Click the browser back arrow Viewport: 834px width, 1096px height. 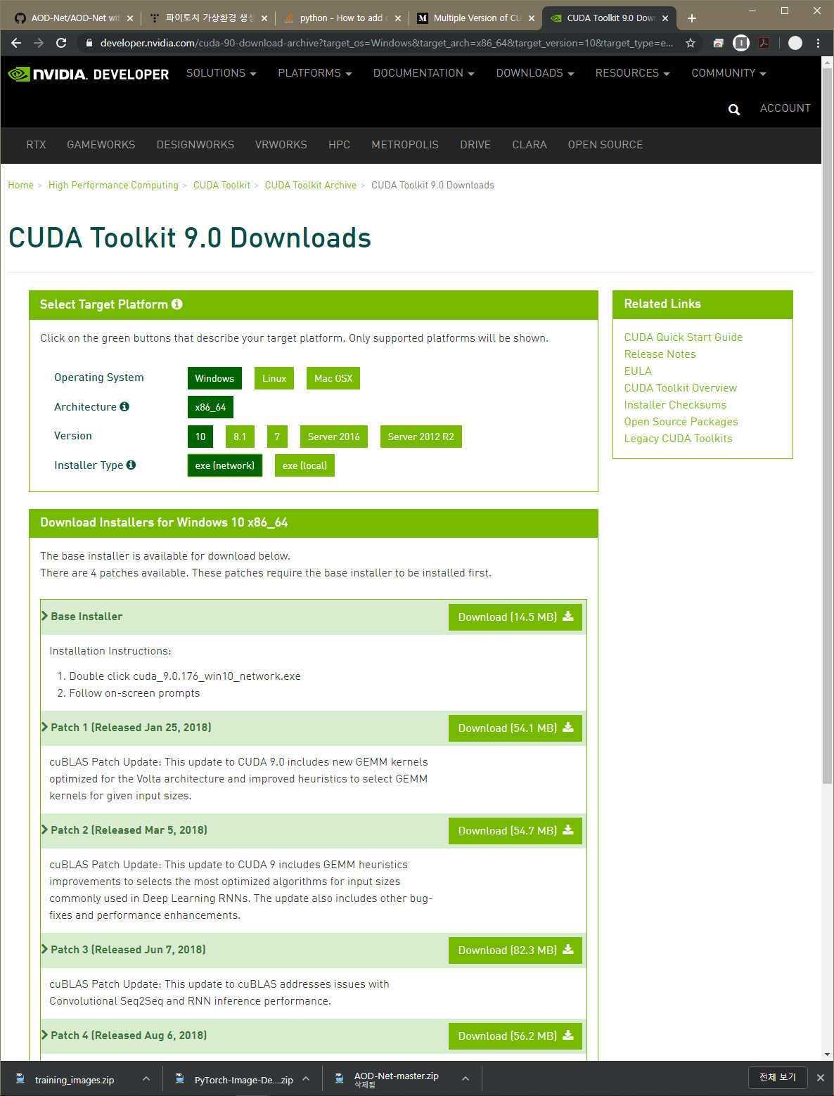(16, 43)
